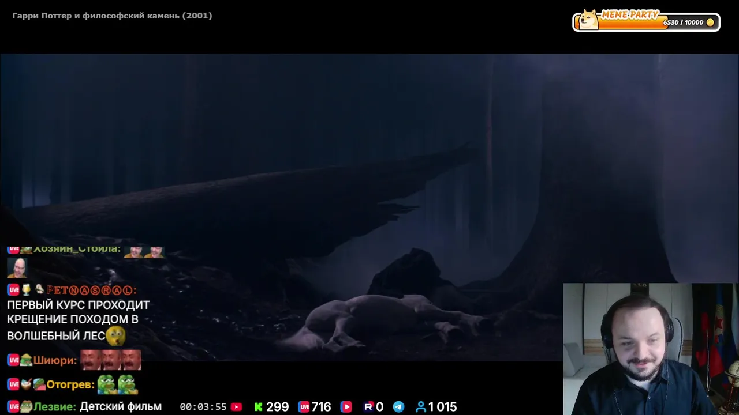The height and width of the screenshot is (415, 739).
Task: Click the laughing man emotes after Шиюри
Action: tap(110, 360)
